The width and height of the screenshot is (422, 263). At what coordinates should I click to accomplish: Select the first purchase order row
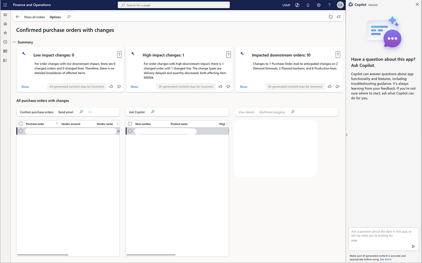(x=21, y=131)
